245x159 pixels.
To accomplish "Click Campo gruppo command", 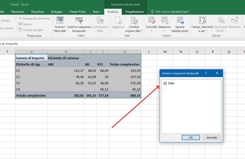I will pos(30,30).
